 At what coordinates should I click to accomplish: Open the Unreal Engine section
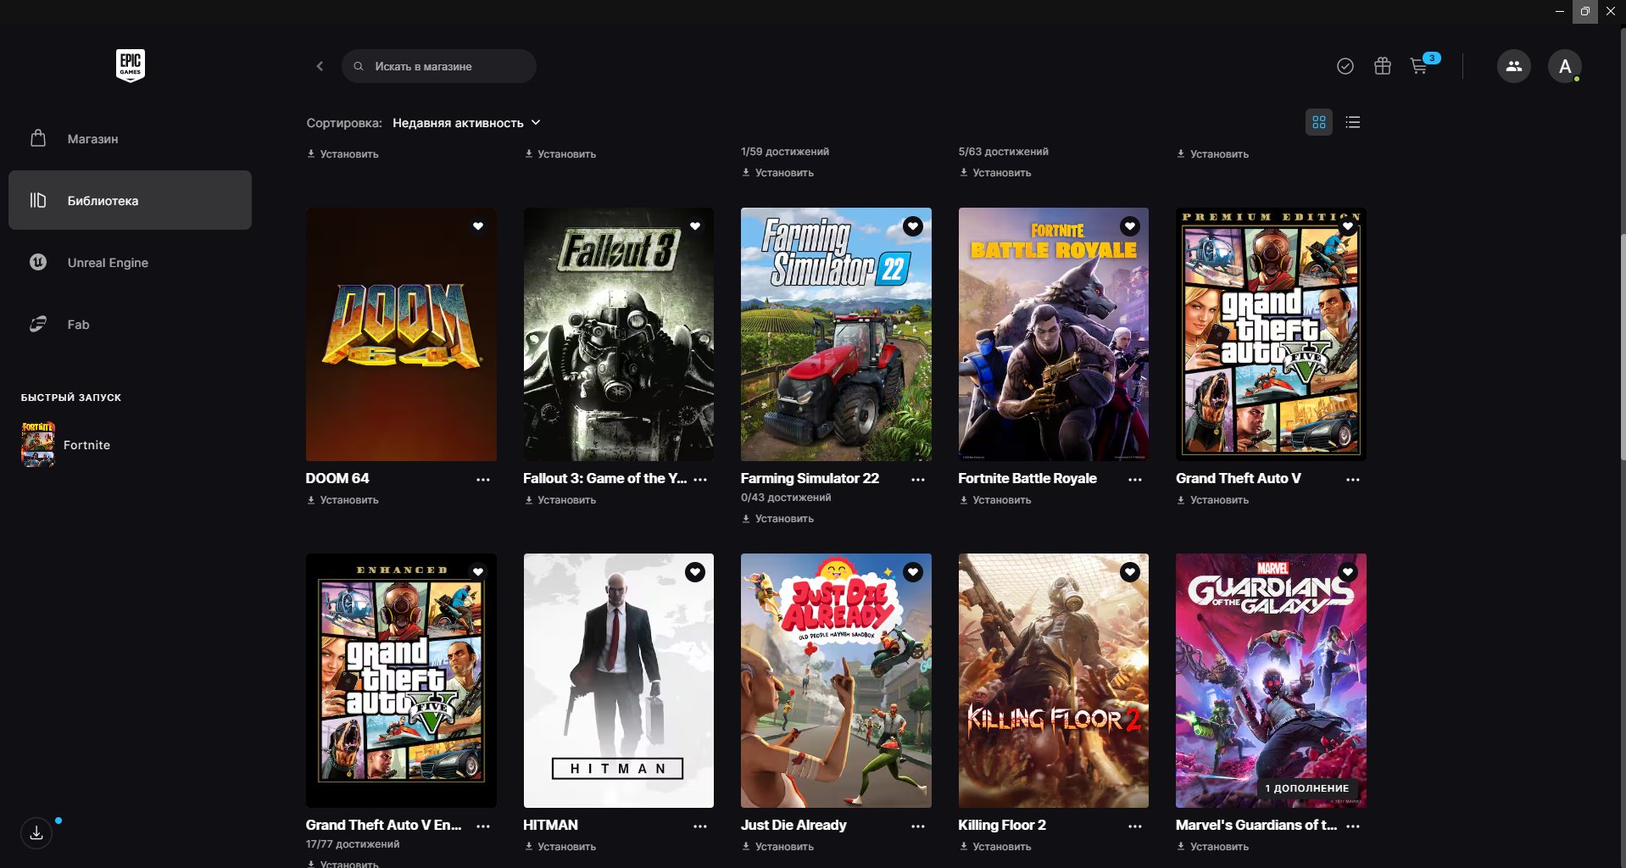tap(108, 263)
